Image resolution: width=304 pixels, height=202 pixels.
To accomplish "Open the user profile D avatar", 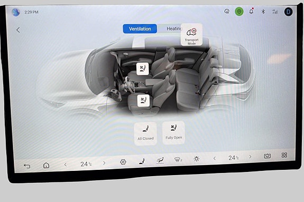I will tap(288, 12).
